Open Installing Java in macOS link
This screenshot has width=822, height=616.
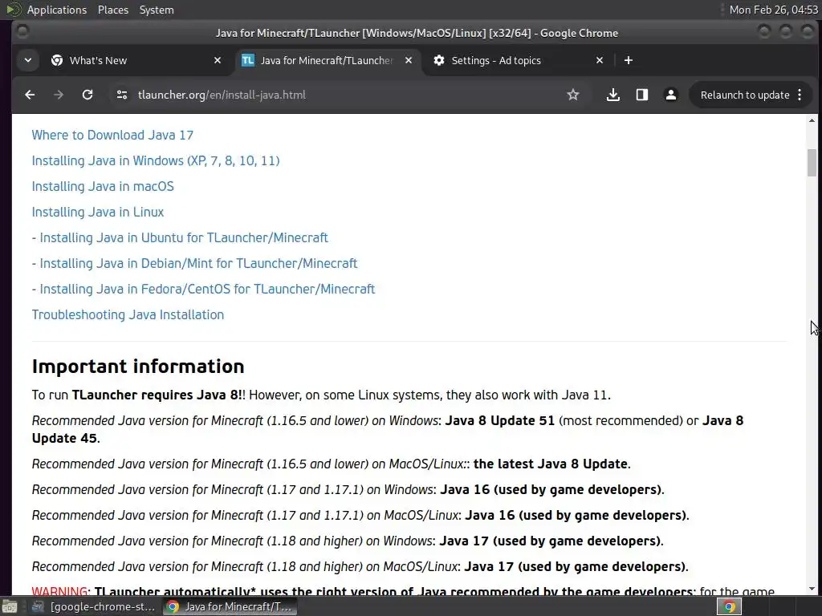point(103,186)
